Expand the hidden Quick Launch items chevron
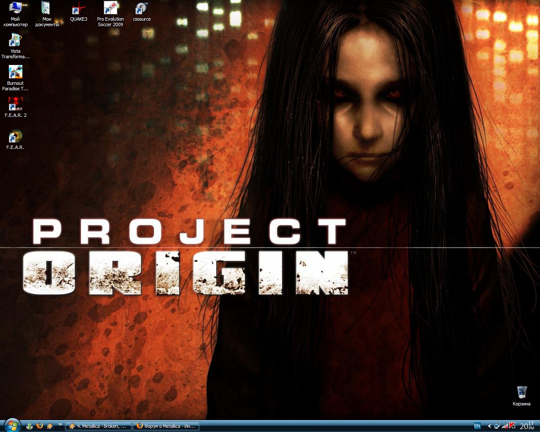540x432 pixels. 60,424
